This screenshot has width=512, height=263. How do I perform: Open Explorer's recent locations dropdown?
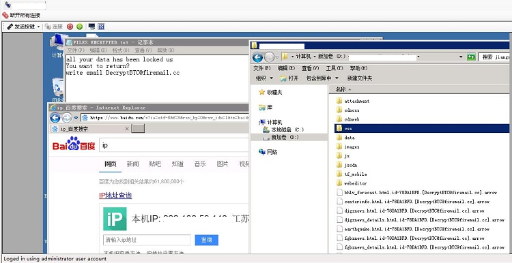[x=277, y=57]
